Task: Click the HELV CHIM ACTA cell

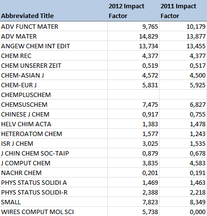Action: tap(54, 124)
